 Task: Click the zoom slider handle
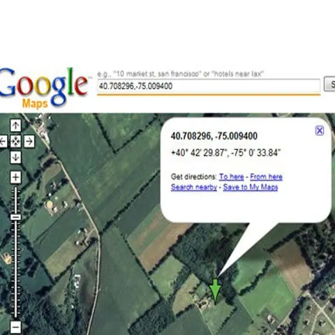tap(15, 217)
